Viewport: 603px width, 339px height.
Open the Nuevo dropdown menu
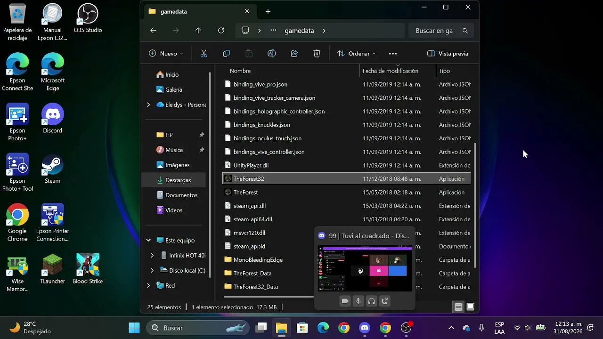pos(166,54)
